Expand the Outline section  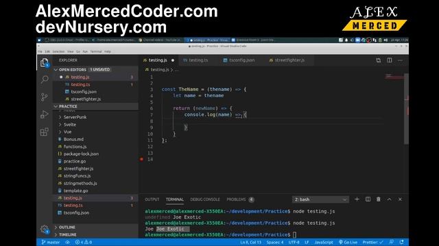(x=95, y=227)
